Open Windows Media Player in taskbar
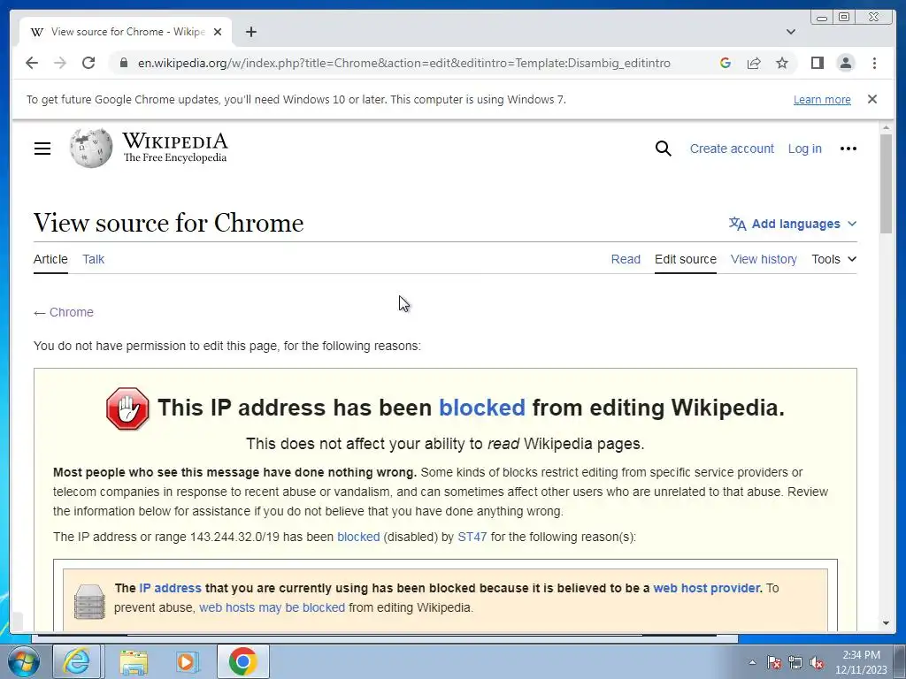 click(188, 661)
